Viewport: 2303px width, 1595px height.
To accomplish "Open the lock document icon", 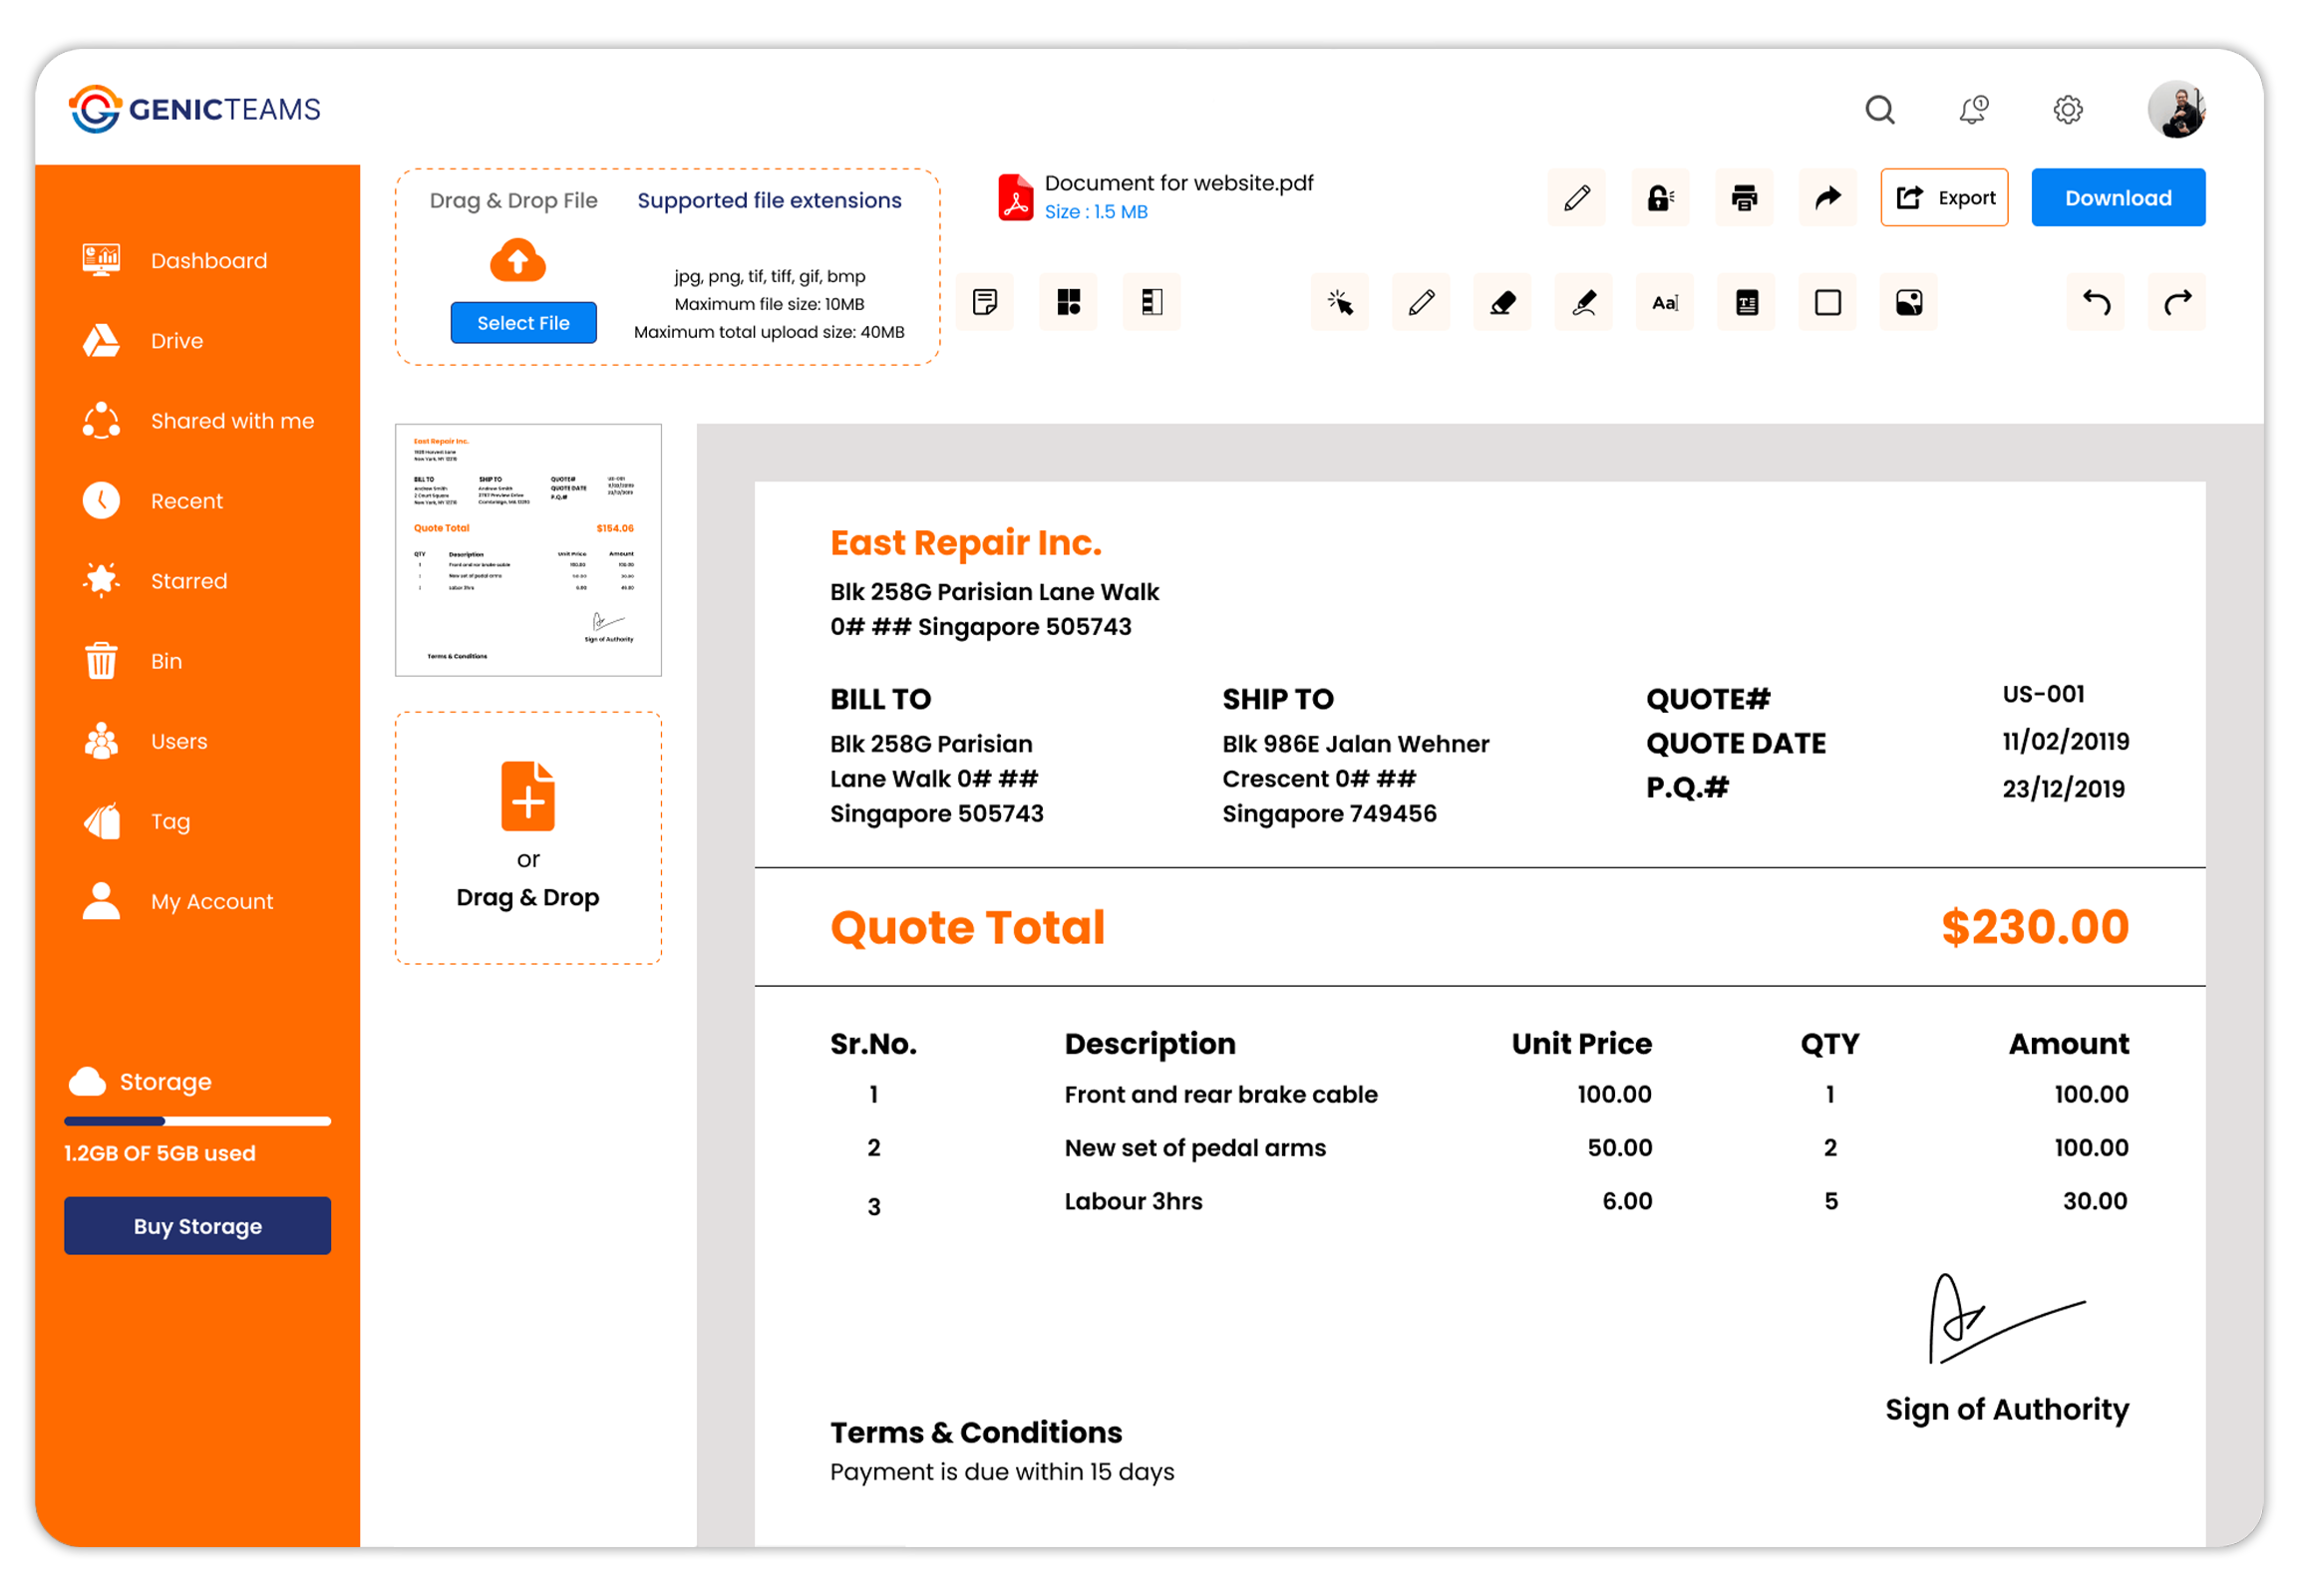I will click(x=1660, y=197).
